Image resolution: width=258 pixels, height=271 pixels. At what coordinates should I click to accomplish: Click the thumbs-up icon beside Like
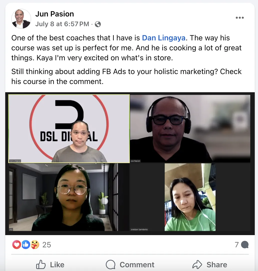41,265
